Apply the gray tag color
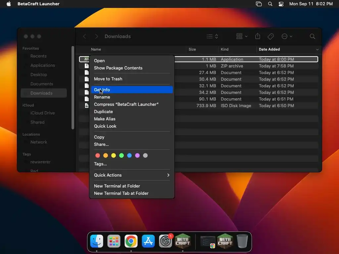The image size is (339, 254). [x=145, y=155]
